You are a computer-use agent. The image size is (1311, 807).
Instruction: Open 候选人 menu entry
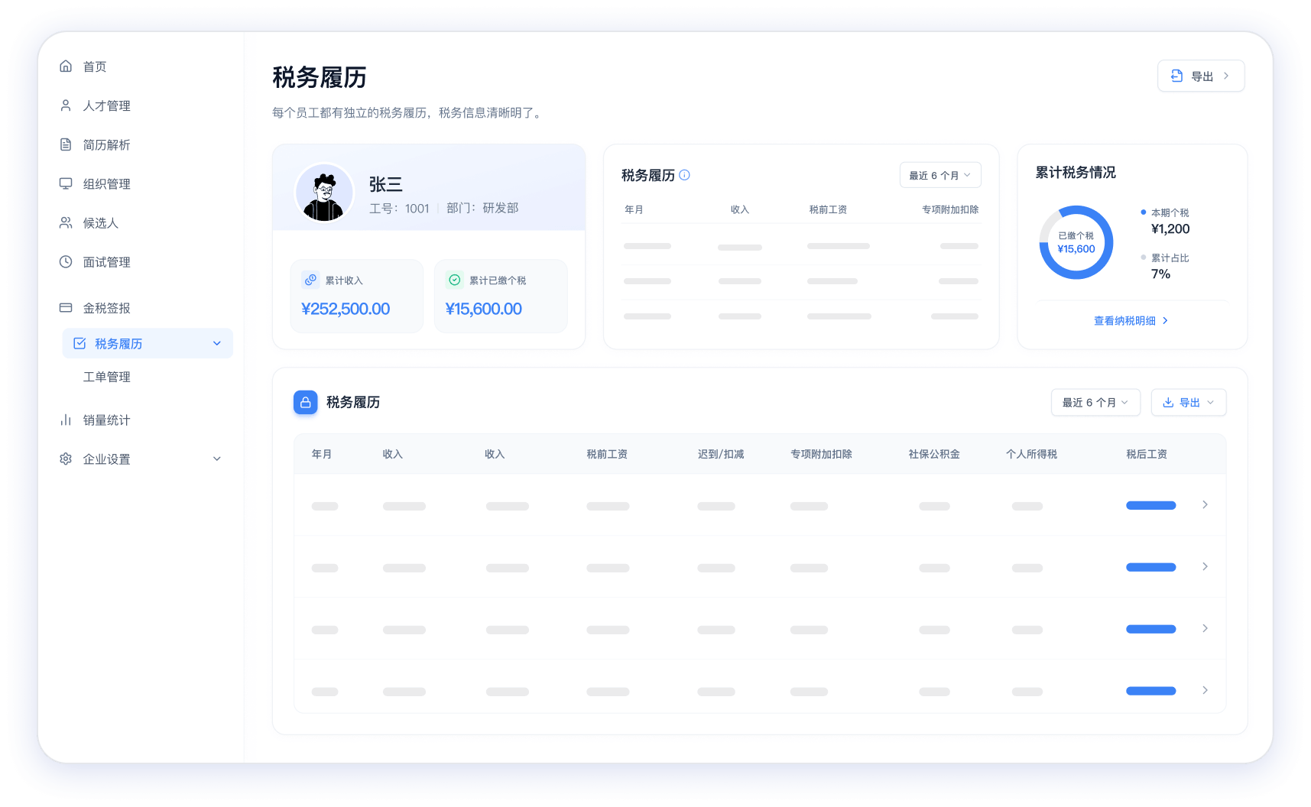(100, 222)
